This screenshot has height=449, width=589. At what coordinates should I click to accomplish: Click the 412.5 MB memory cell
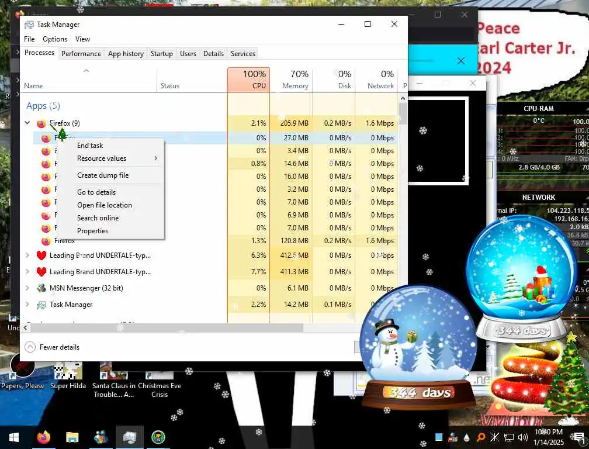(291, 255)
